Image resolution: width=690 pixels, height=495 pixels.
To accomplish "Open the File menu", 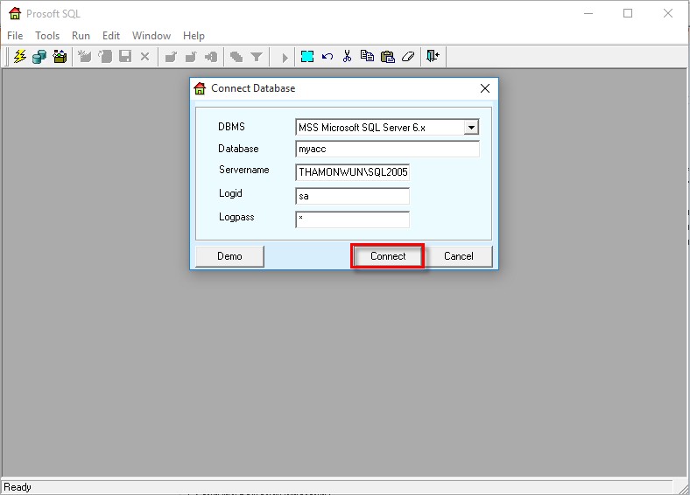I will click(x=14, y=36).
